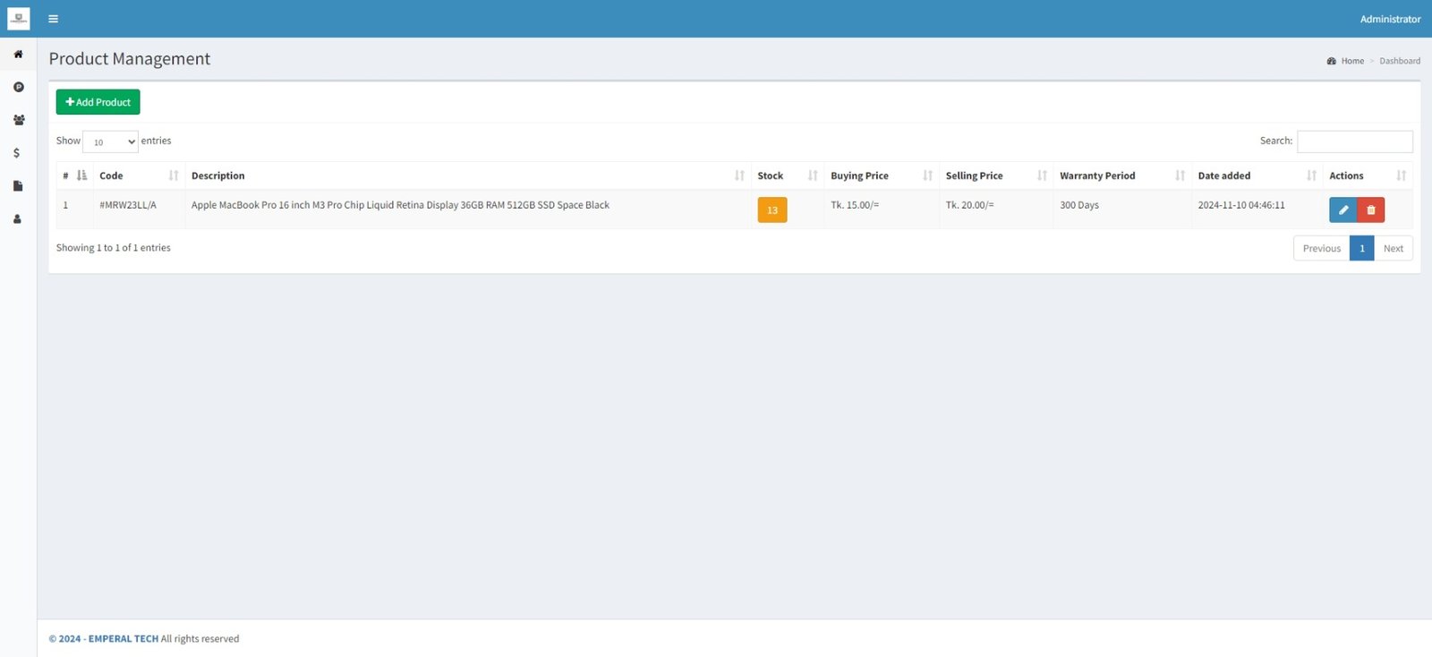Edit the MacBook product with the blue pencil button
1432x657 pixels.
coord(1342,209)
